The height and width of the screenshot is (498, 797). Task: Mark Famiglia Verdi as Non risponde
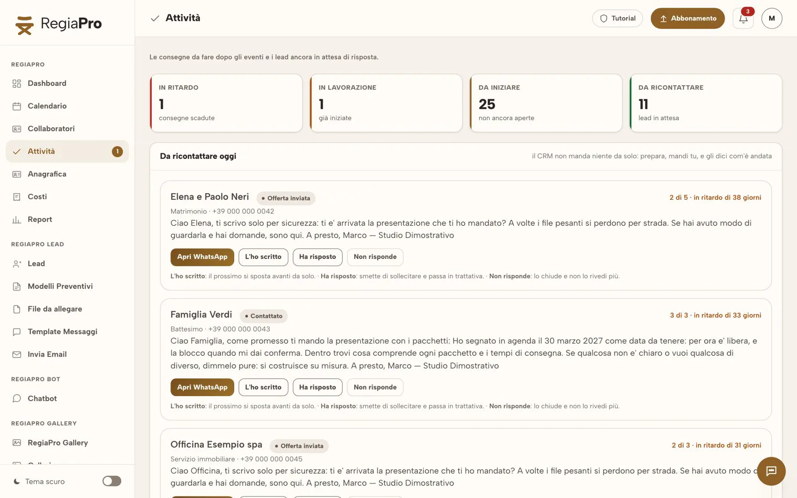[375, 387]
